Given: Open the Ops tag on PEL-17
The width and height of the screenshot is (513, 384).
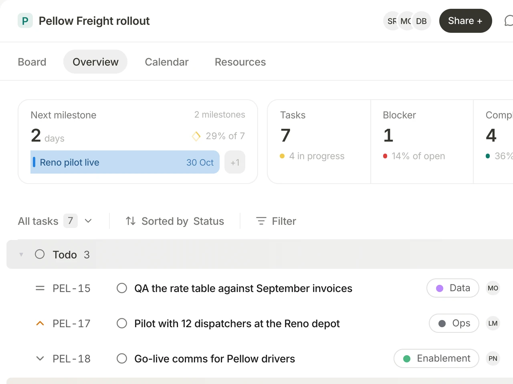Looking at the screenshot, I should [454, 323].
